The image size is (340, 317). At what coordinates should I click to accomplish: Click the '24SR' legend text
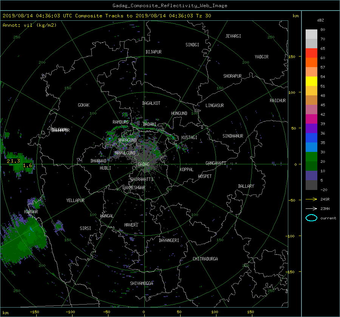click(325, 199)
